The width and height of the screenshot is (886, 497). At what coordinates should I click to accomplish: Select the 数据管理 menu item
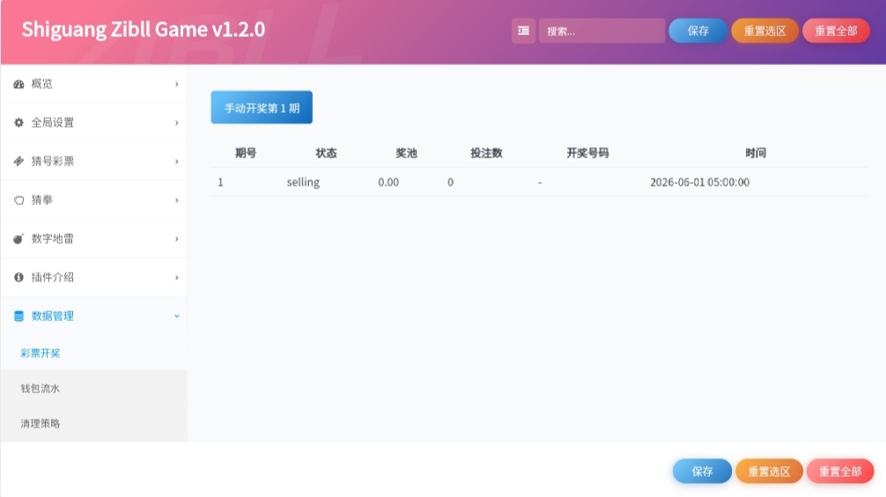[94, 316]
